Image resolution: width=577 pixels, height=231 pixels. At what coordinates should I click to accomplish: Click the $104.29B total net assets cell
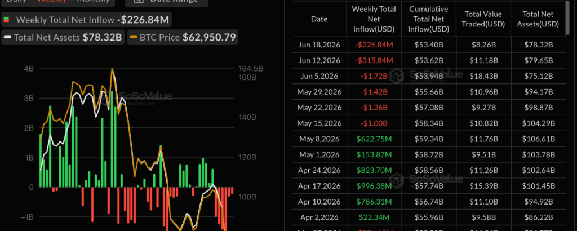[538, 123]
